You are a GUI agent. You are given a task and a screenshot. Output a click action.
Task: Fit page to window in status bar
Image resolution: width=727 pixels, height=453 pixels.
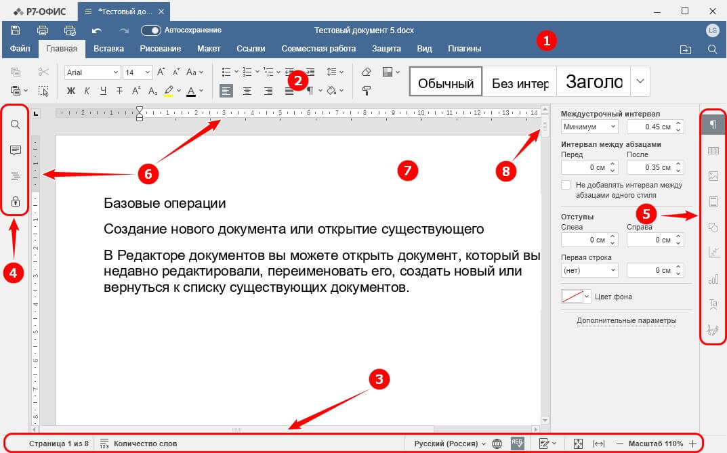(578, 444)
